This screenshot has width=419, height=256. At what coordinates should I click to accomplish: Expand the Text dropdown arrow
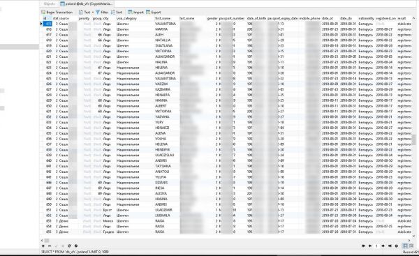coord(93,13)
